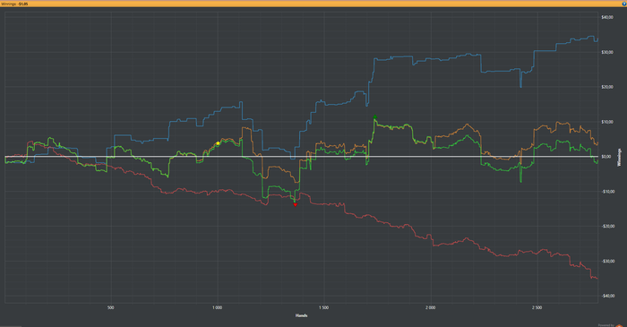Click the '-$30,00' y-axis label
The width and height of the screenshot is (627, 327).
click(x=607, y=261)
